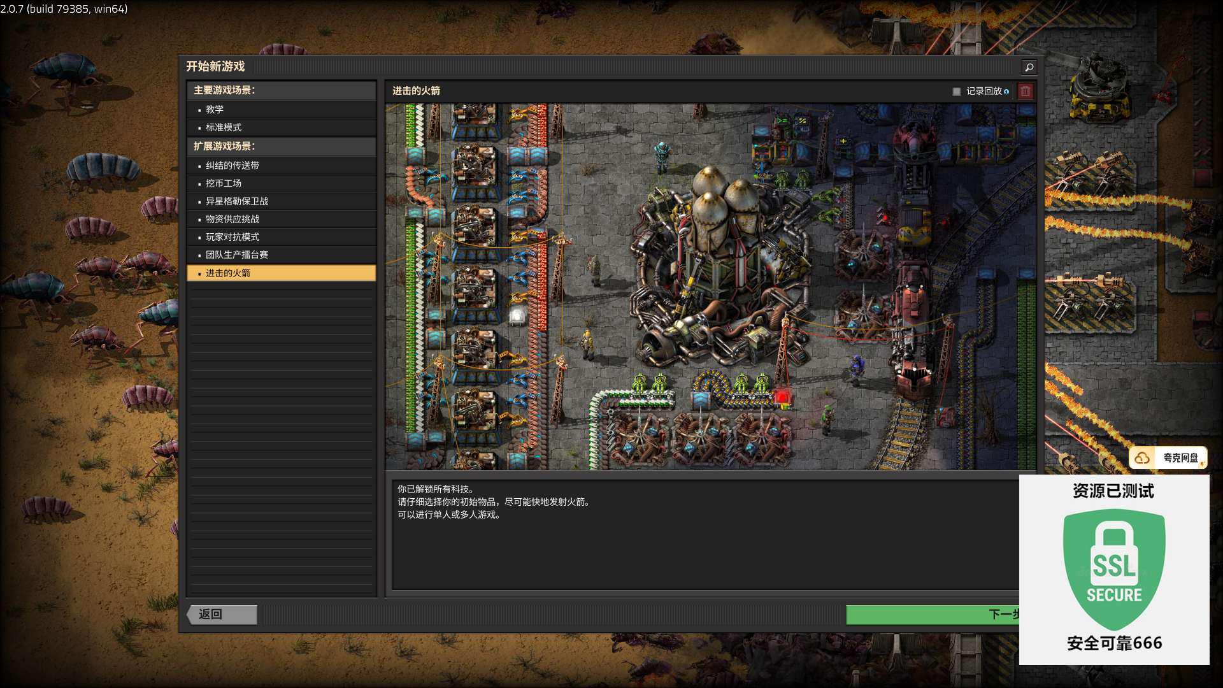Click the 扩展游戏场景 section header
This screenshot has width=1223, height=688.
point(282,147)
